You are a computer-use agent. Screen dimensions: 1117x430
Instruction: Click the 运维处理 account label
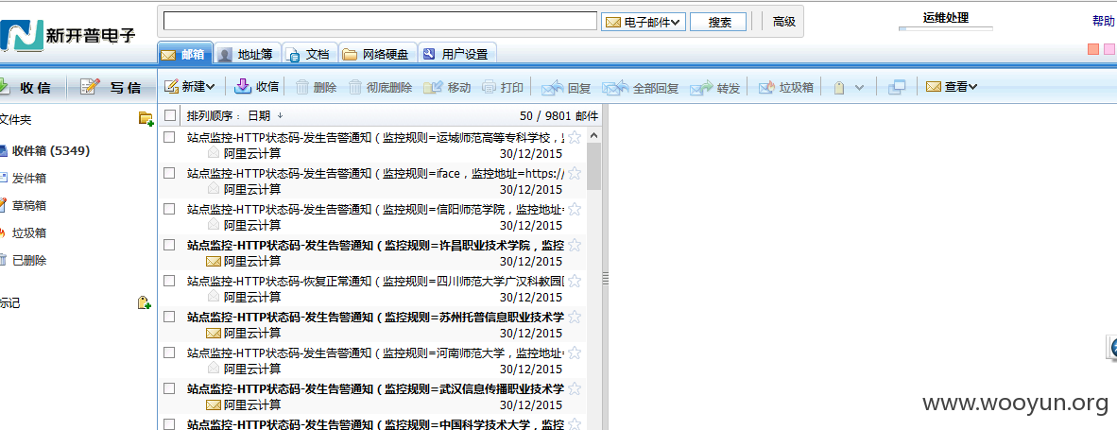click(x=945, y=18)
